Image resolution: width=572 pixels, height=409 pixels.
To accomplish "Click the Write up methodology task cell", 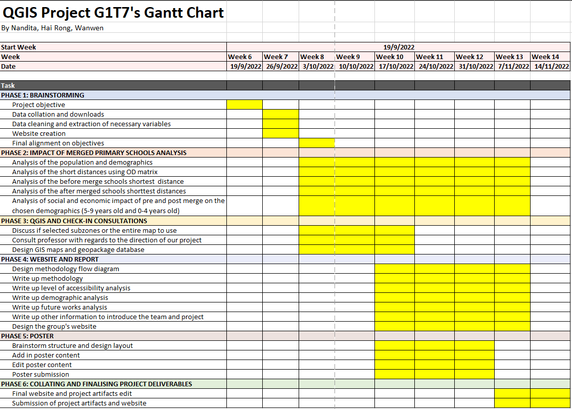I will pos(47,278).
